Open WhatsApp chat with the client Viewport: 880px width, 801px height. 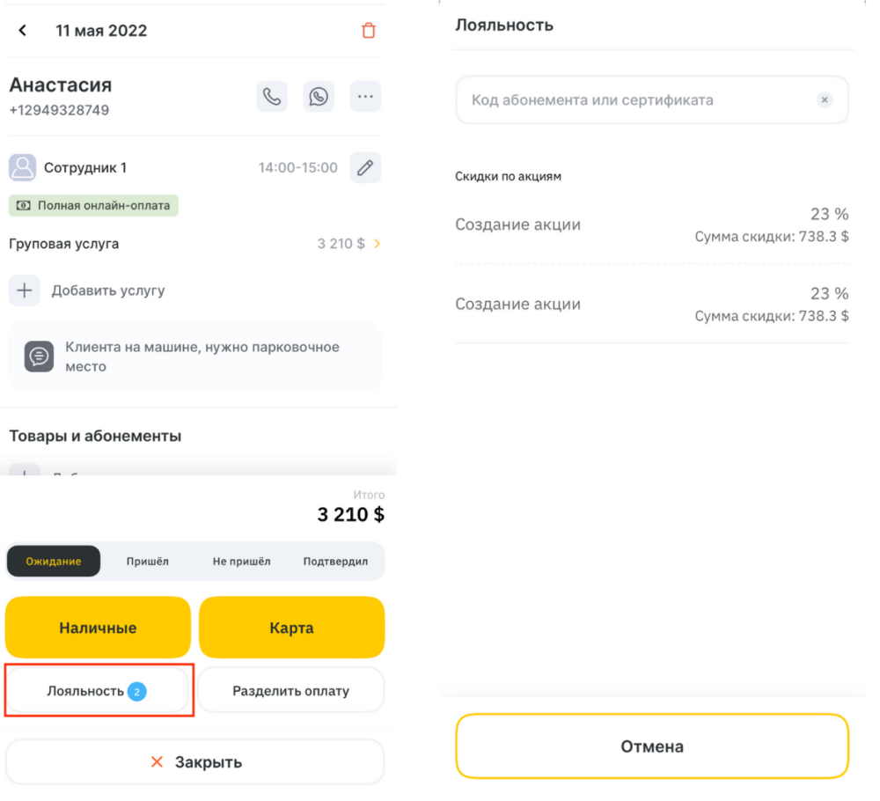pos(319,97)
